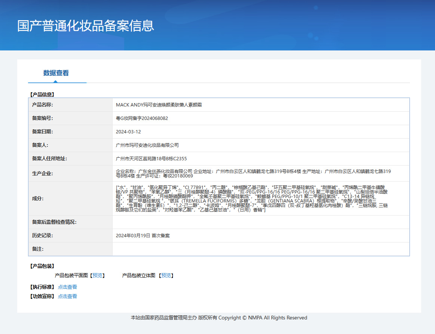Viewport: 435px width, 334px height.
Task: Click the NMPA copyright footer text
Action: [x=219, y=318]
